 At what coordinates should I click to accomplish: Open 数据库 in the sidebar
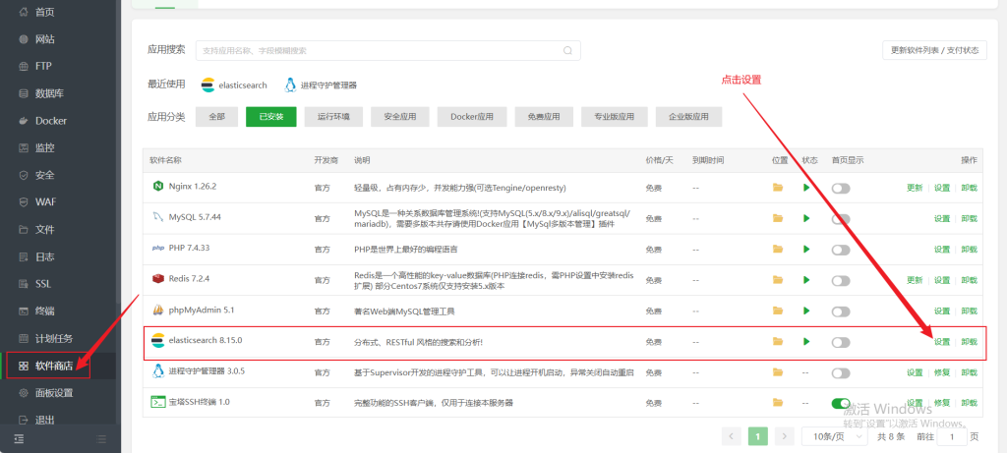click(x=49, y=93)
